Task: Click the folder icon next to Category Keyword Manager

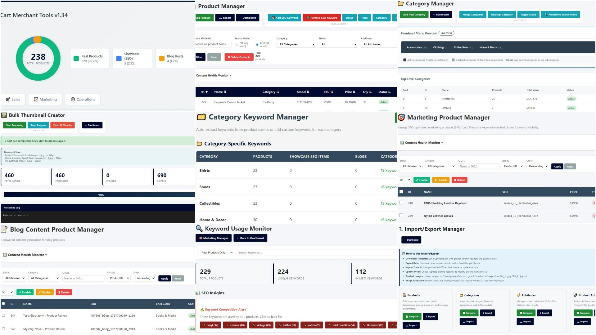Action: point(202,117)
